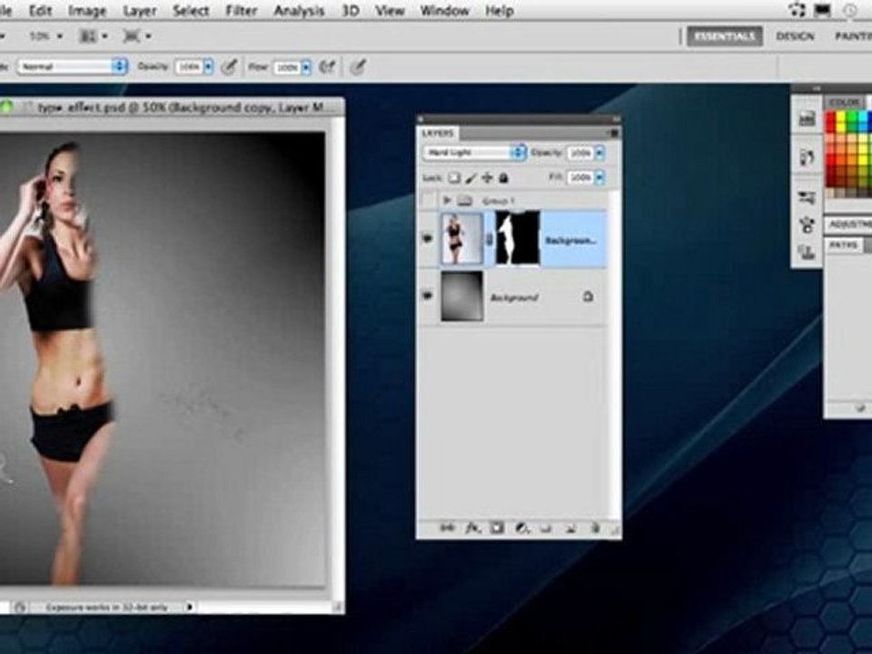Open the new adjustment layer icon

521,527
